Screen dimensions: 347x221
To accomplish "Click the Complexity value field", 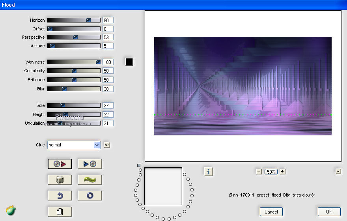I will coord(108,71).
